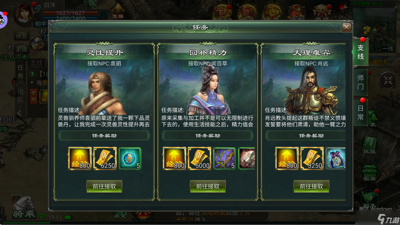
Task: Open the 师门 quest tab
Action: tap(361, 82)
